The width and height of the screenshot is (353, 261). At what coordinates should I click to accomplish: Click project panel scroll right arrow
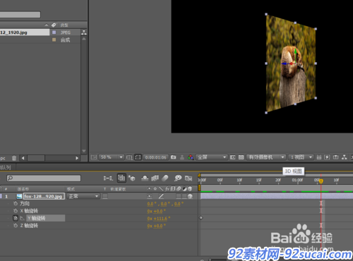point(77,158)
